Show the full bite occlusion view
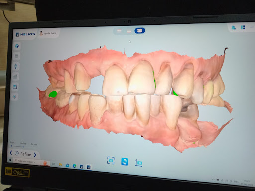This screenshot has height=191, width=255. (140, 31)
